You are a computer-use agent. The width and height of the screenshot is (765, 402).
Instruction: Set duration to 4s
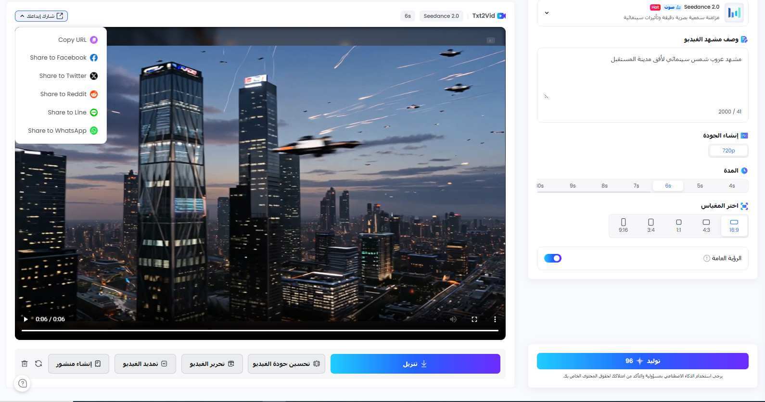pyautogui.click(x=732, y=186)
